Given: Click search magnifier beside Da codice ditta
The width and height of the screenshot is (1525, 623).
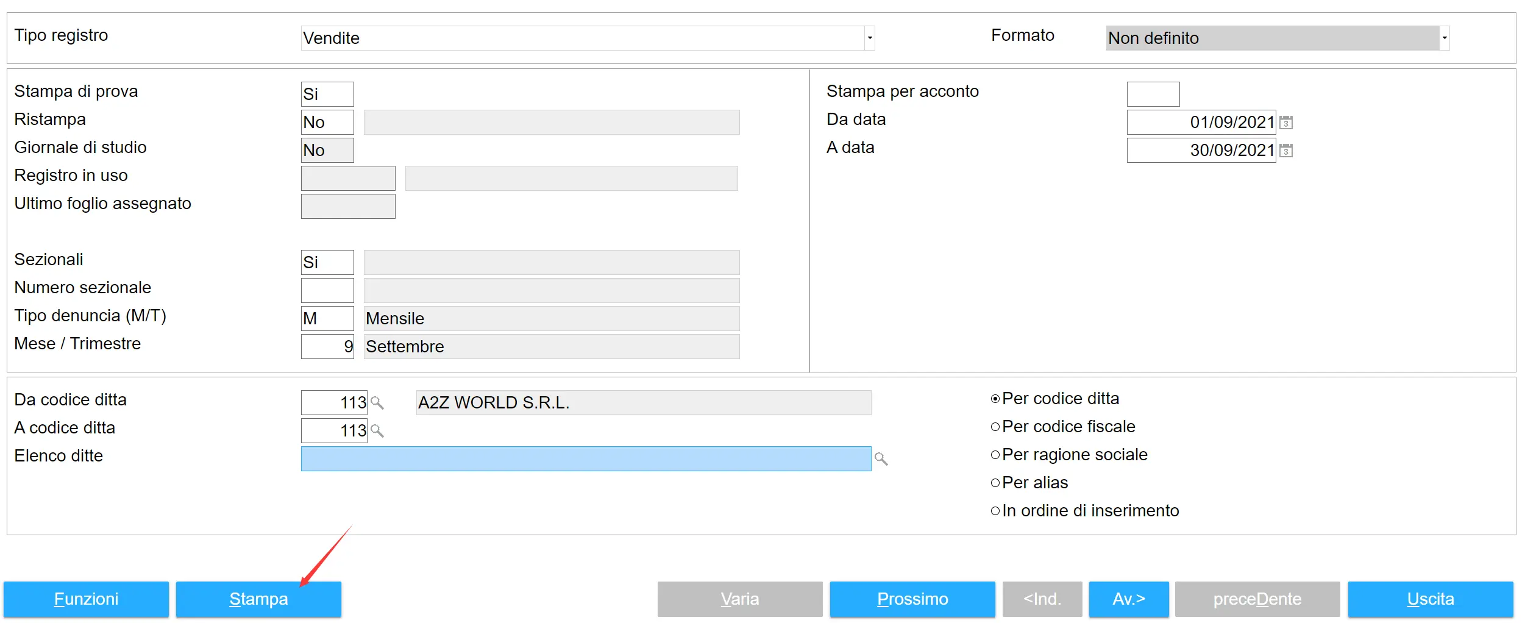Looking at the screenshot, I should point(377,403).
